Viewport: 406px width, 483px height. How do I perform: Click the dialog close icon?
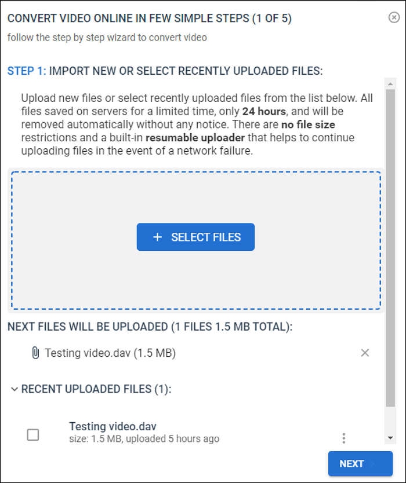(x=394, y=19)
